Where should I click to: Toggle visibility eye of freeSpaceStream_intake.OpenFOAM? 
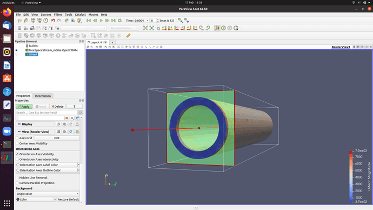[x=16, y=50]
